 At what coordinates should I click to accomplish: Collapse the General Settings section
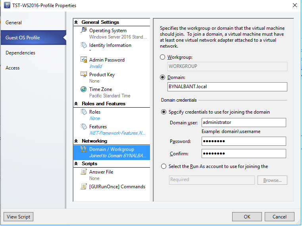pos(76,22)
